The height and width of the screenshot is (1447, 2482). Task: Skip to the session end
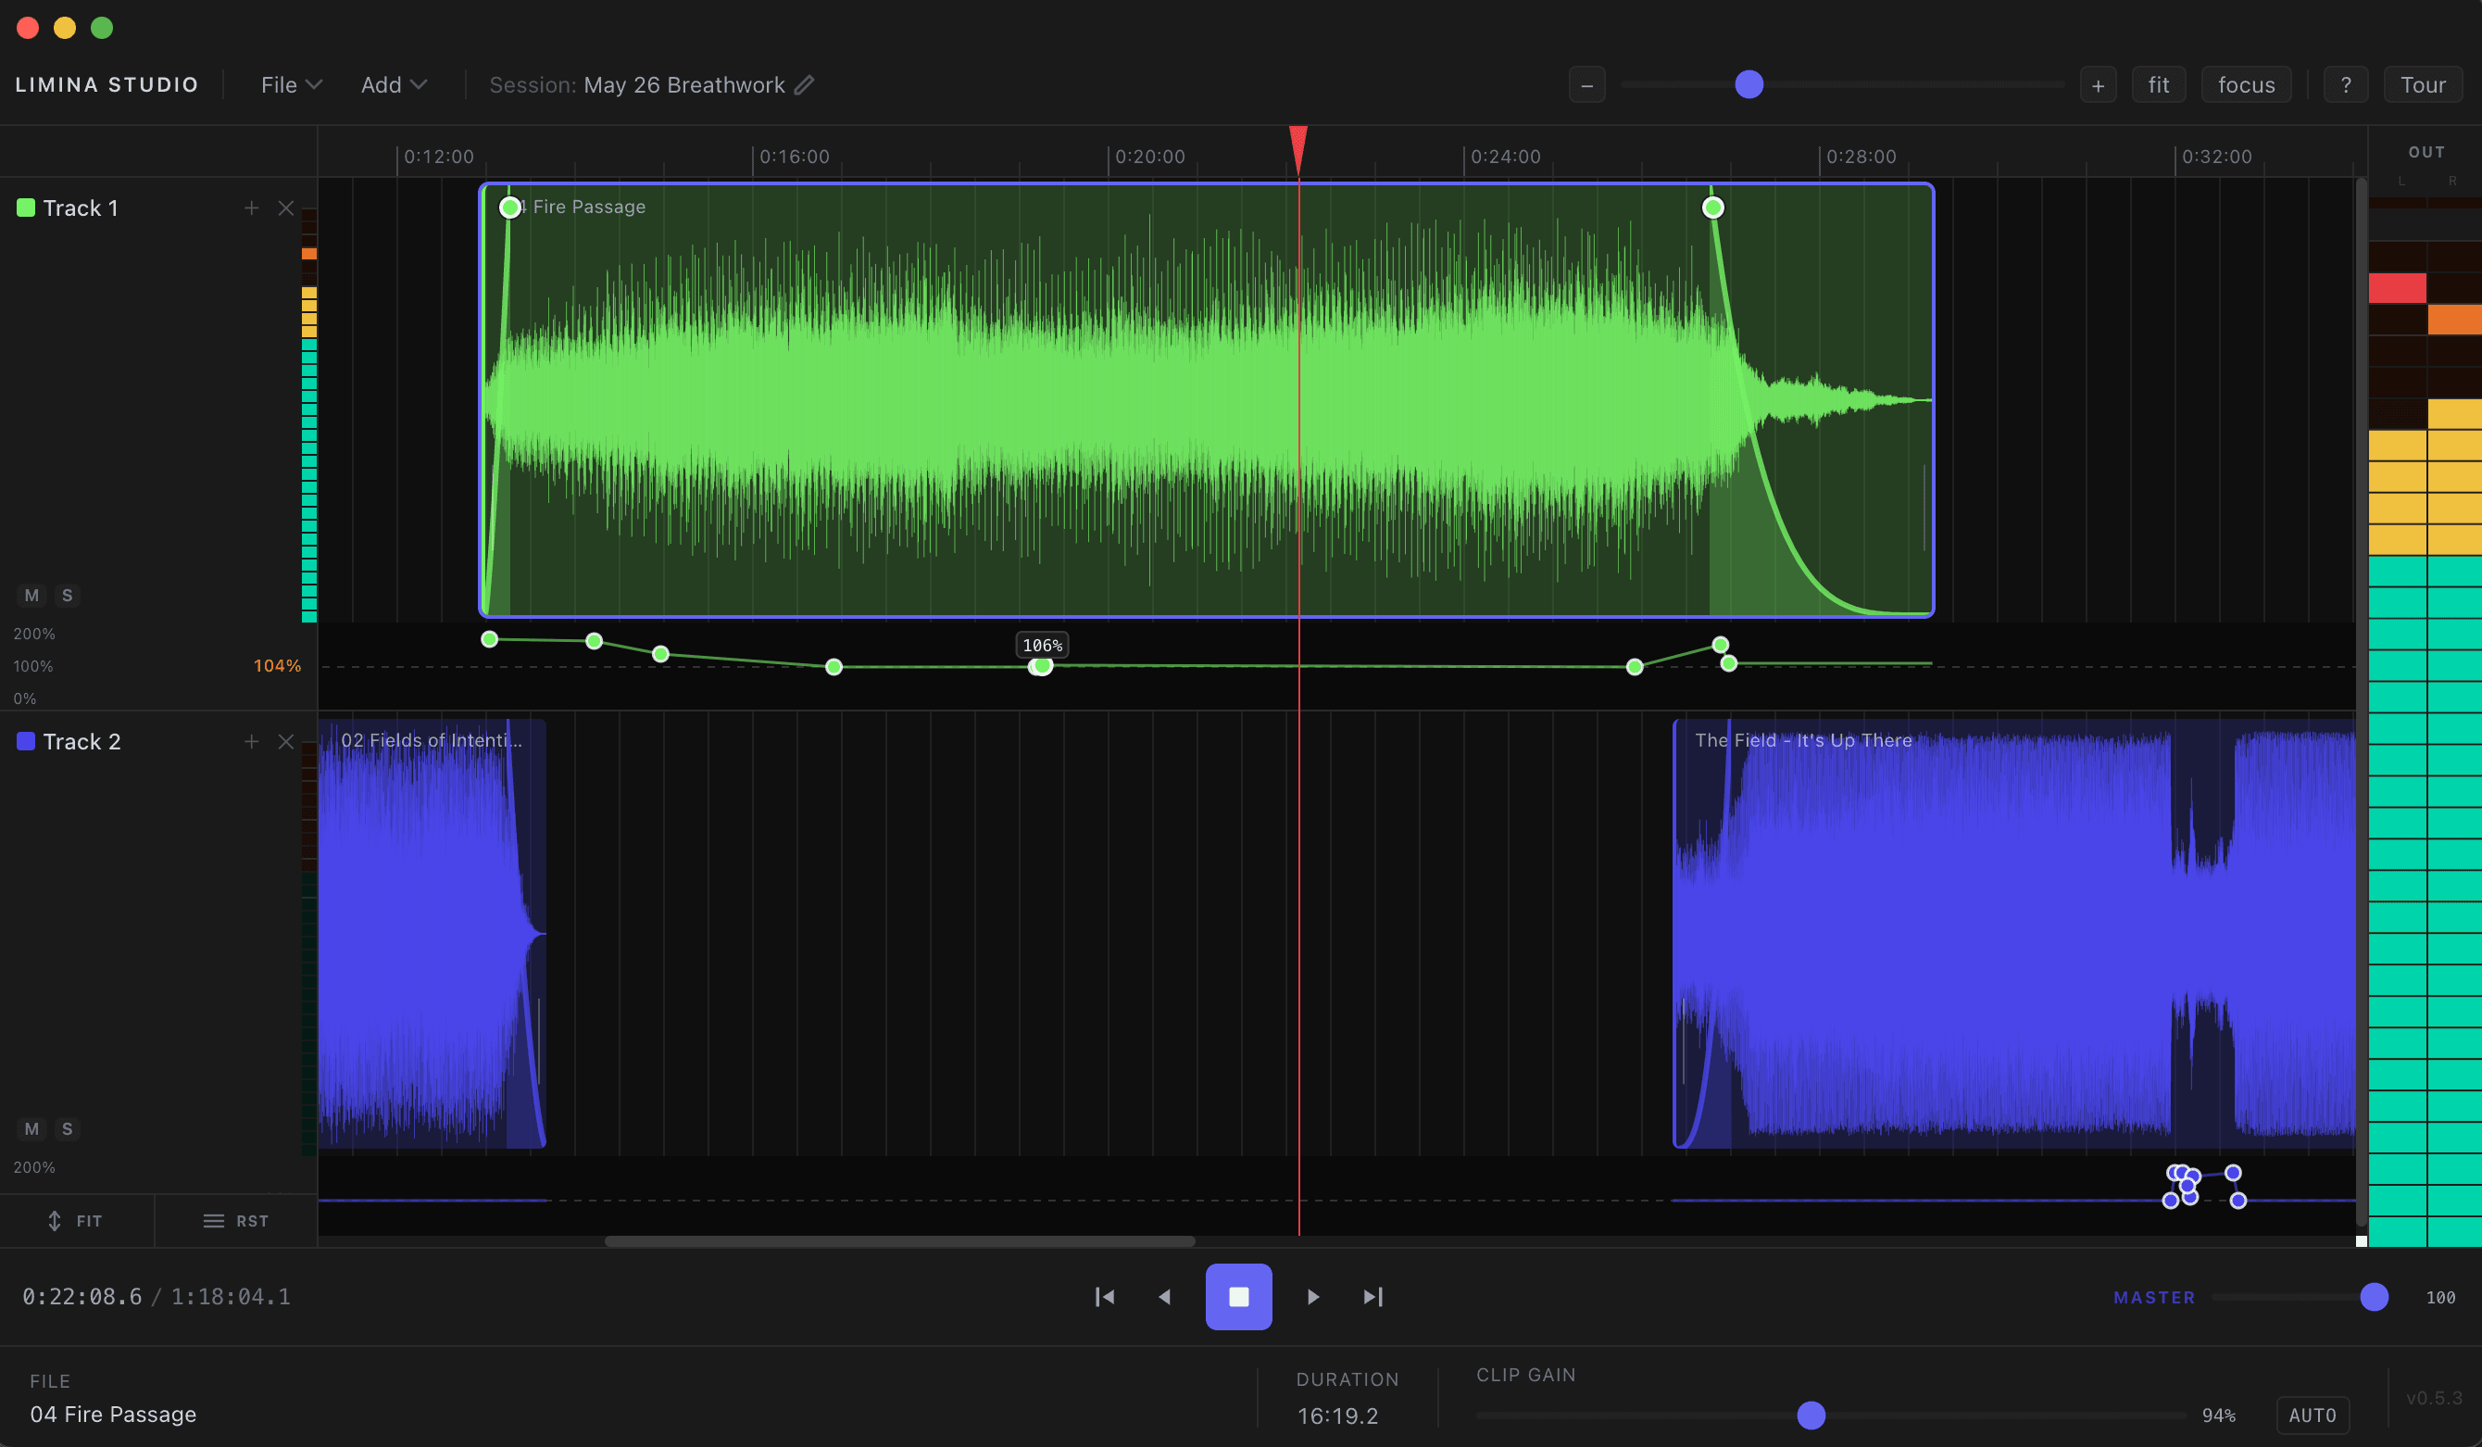(x=1373, y=1296)
